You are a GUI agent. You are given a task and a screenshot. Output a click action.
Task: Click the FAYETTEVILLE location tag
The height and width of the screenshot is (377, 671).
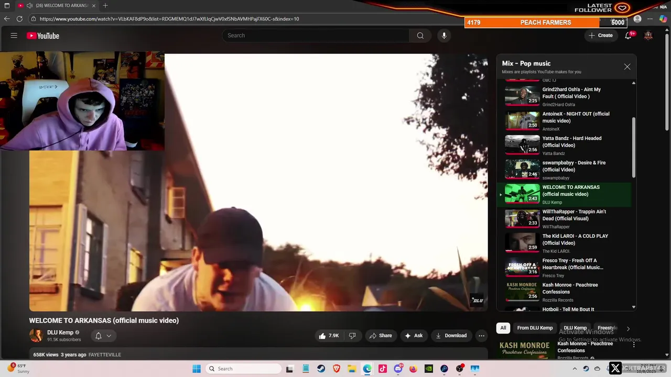point(104,354)
